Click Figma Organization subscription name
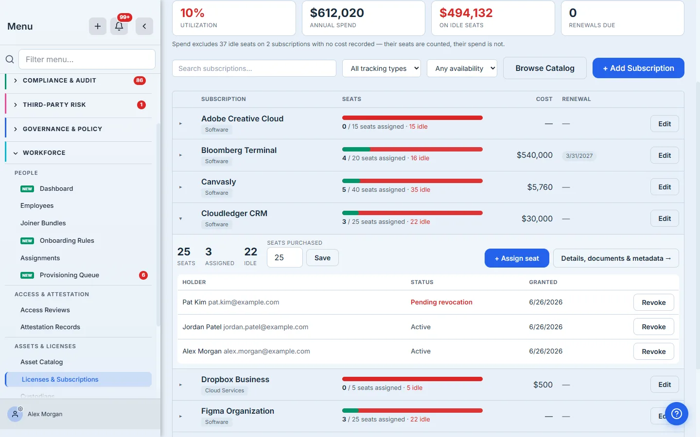The image size is (700, 437). (x=238, y=411)
